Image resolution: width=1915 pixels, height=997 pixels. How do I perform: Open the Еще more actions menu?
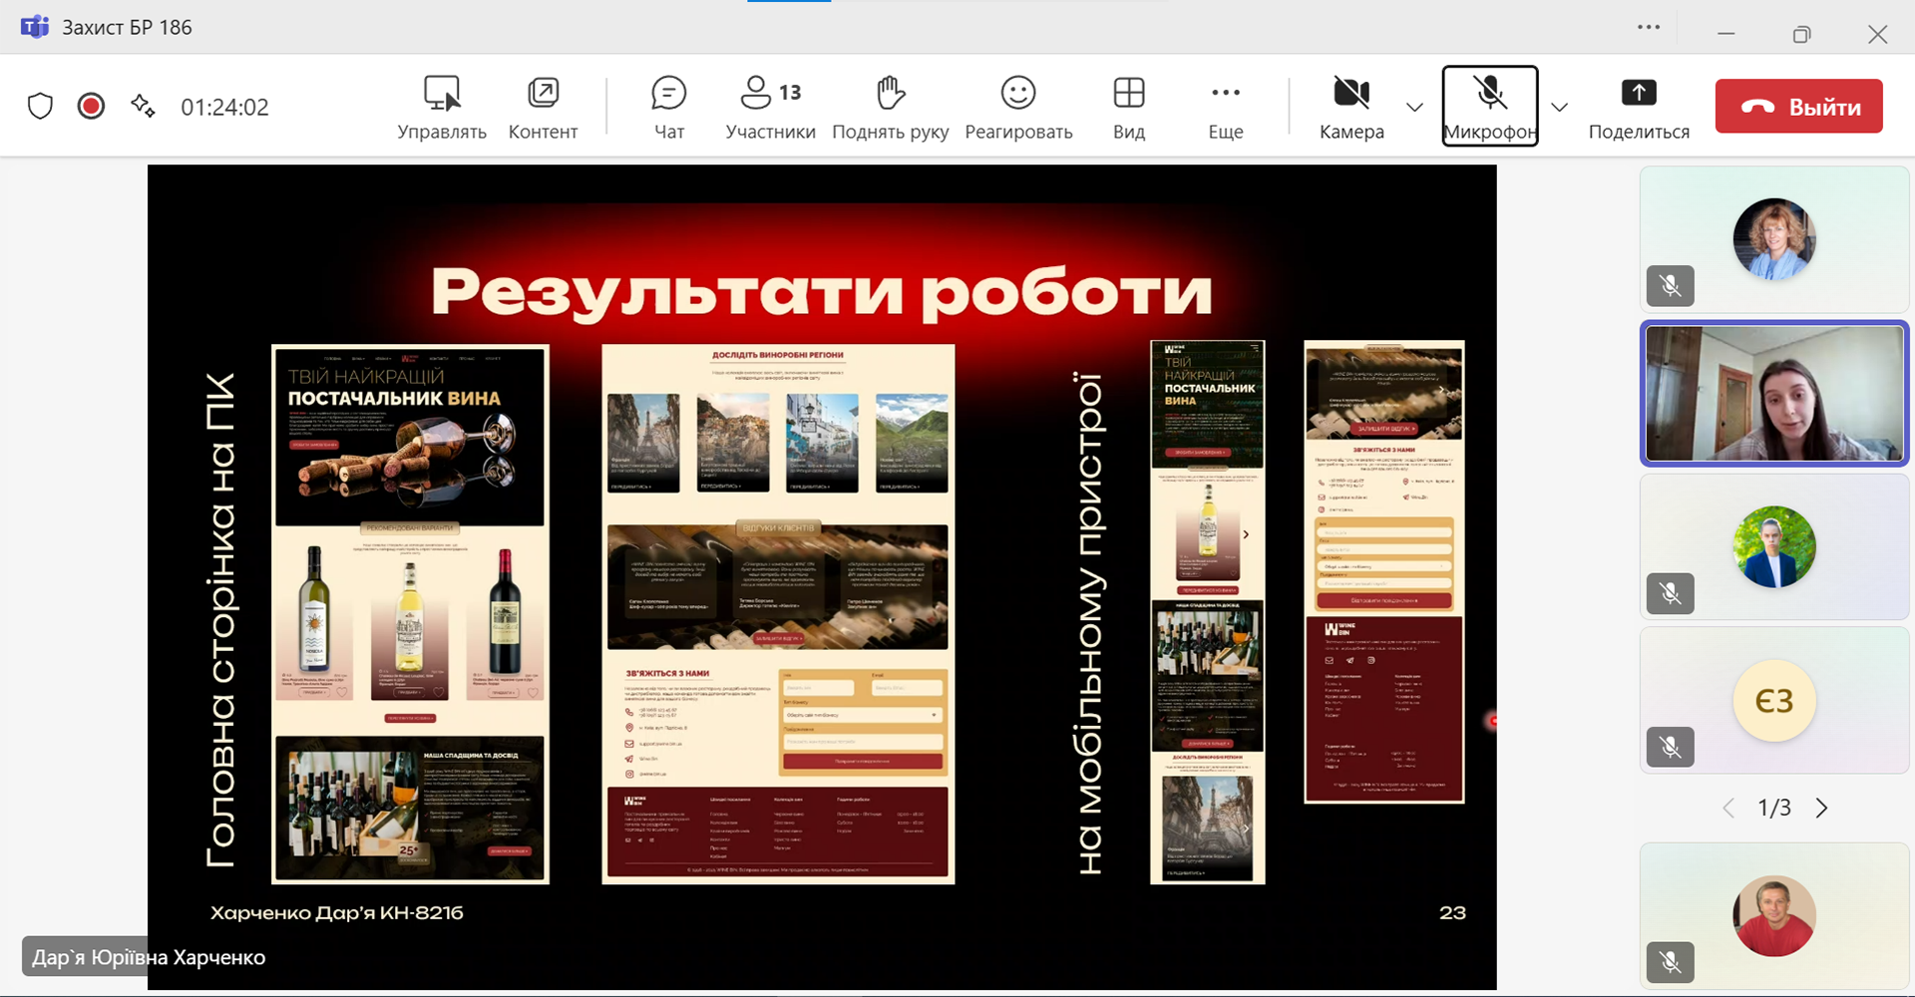point(1225,107)
